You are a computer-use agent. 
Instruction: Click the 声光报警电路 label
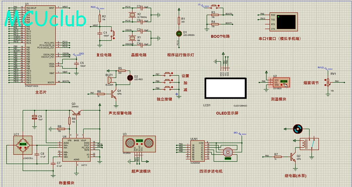pos(120,113)
